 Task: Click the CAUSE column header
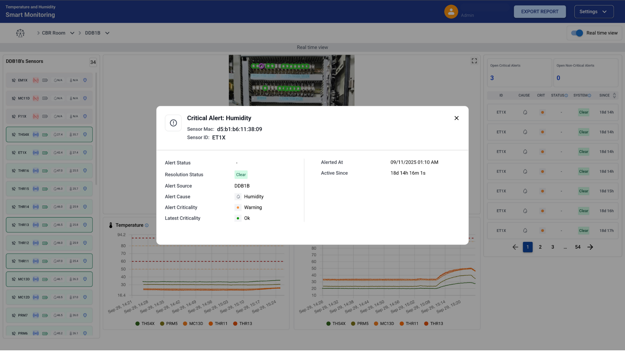(x=524, y=96)
